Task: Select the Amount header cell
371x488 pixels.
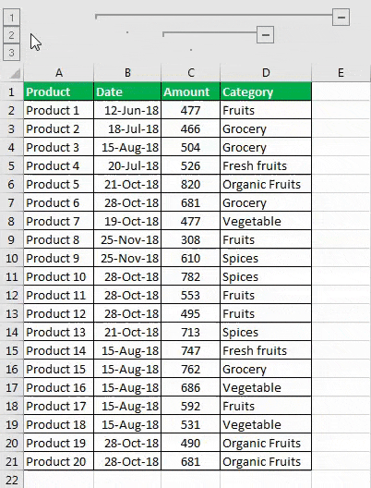Action: (x=190, y=91)
